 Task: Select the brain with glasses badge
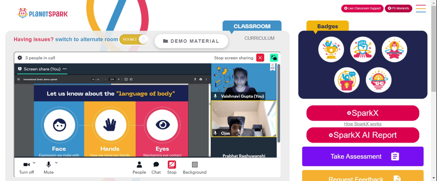[379, 80]
